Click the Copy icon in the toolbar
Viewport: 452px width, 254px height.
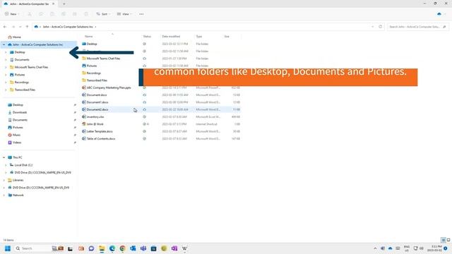[x=41, y=14]
